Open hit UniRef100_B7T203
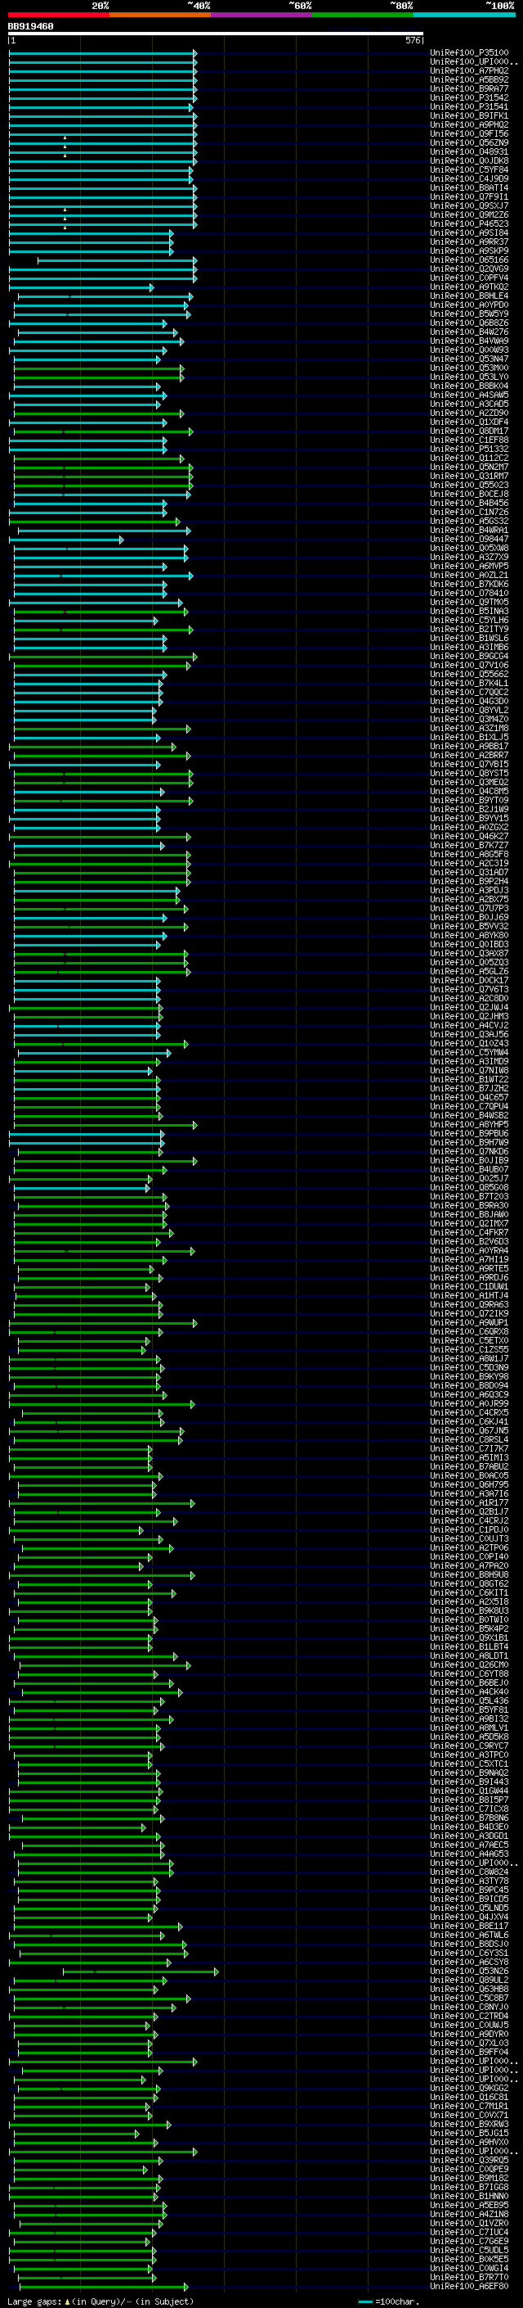Image resolution: width=523 pixels, height=2308 pixels. point(469,1196)
